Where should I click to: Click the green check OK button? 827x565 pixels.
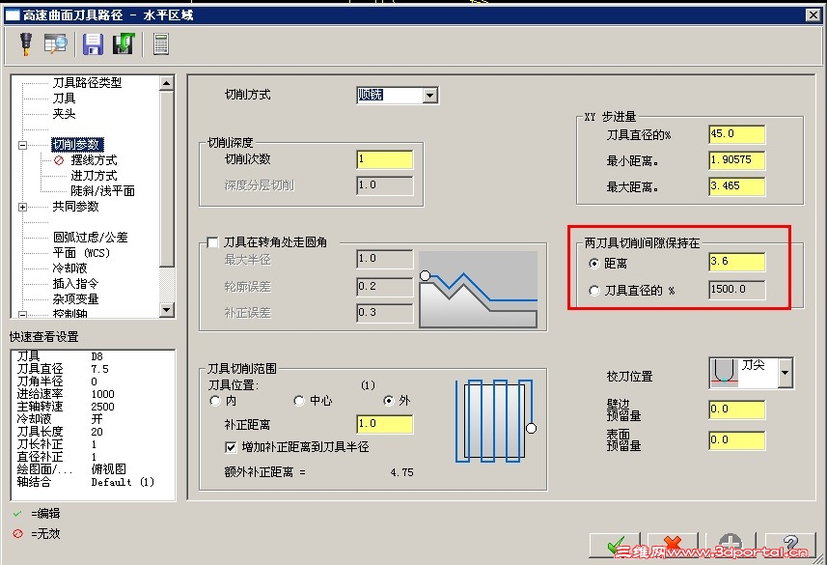(x=616, y=546)
